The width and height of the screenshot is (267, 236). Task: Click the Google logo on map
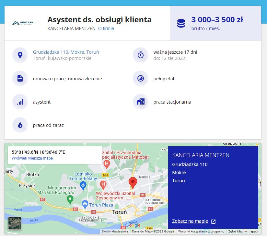pyautogui.click(x=133, y=225)
